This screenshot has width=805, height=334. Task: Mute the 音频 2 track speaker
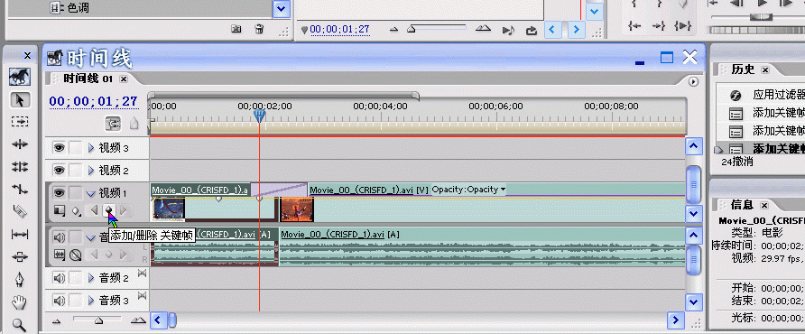point(59,278)
